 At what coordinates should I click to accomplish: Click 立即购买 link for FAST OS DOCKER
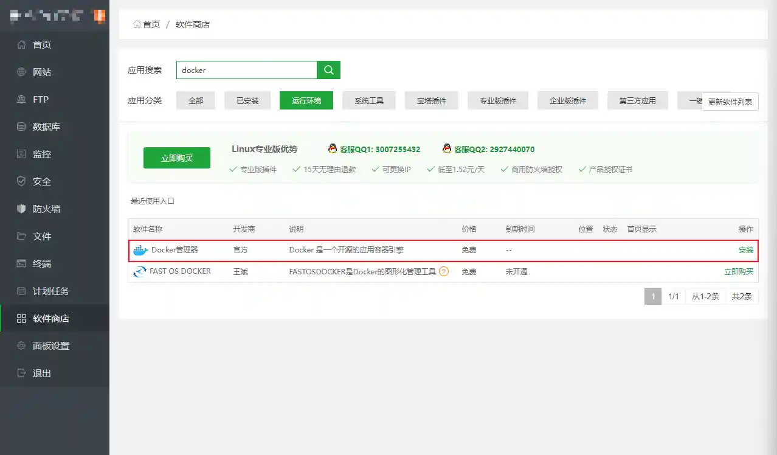tap(738, 272)
